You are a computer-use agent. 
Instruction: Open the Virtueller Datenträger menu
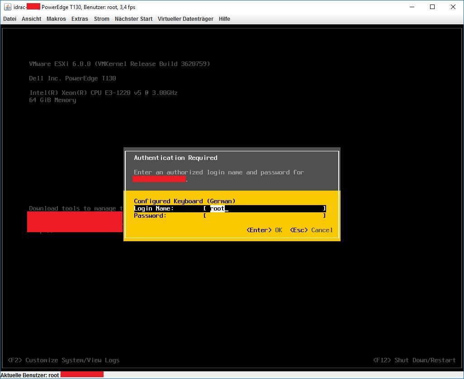click(x=185, y=19)
